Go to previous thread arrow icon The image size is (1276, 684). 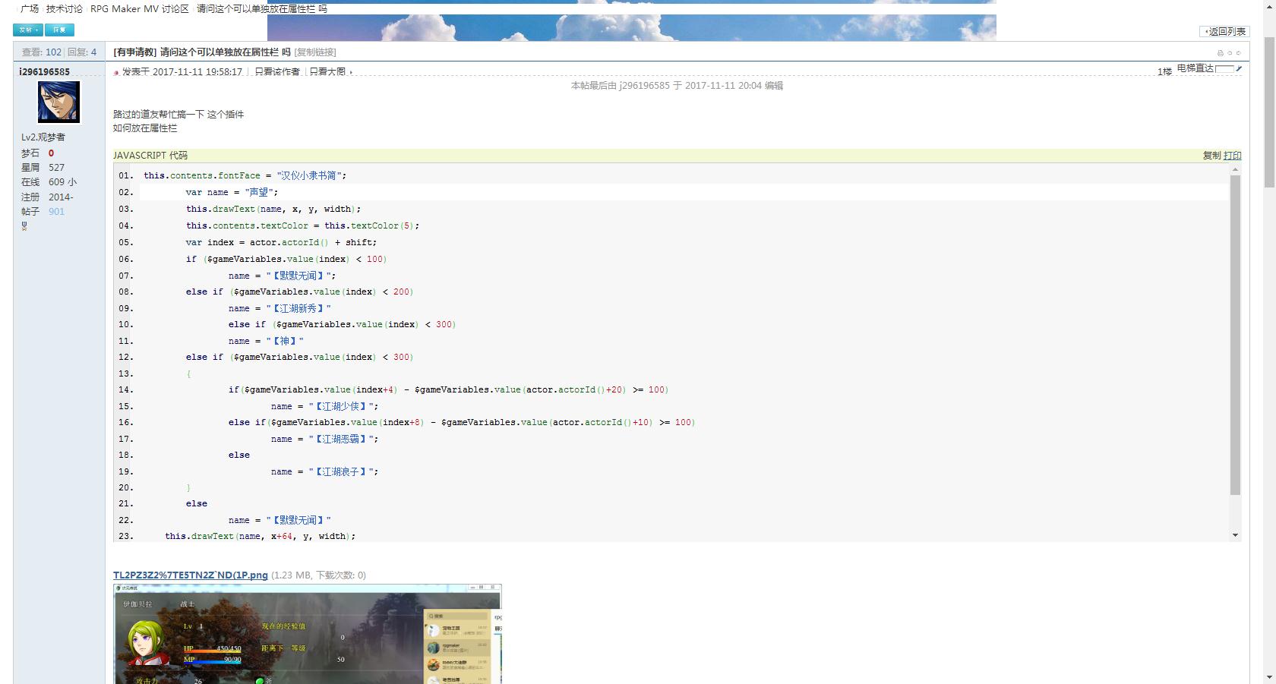(1230, 53)
